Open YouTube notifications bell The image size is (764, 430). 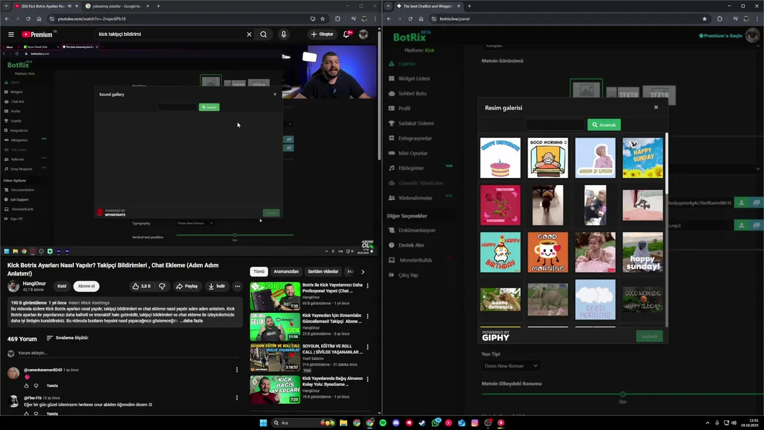(346, 34)
